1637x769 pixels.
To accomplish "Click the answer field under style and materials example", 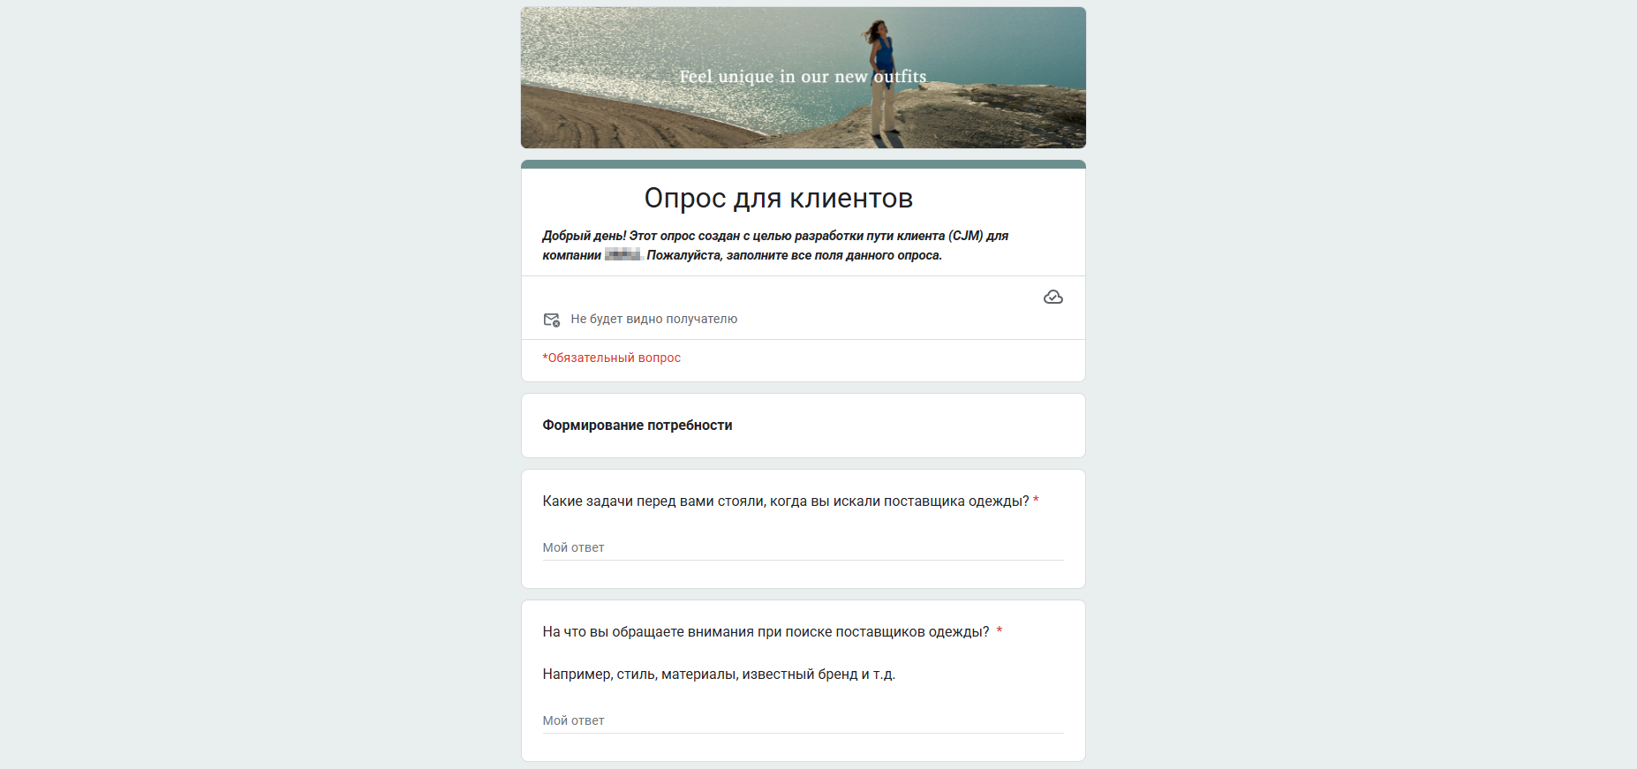I will point(803,721).
